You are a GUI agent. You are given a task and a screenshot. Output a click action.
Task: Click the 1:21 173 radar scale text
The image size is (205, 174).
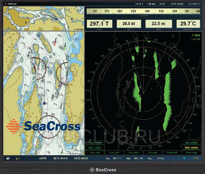[196, 39]
